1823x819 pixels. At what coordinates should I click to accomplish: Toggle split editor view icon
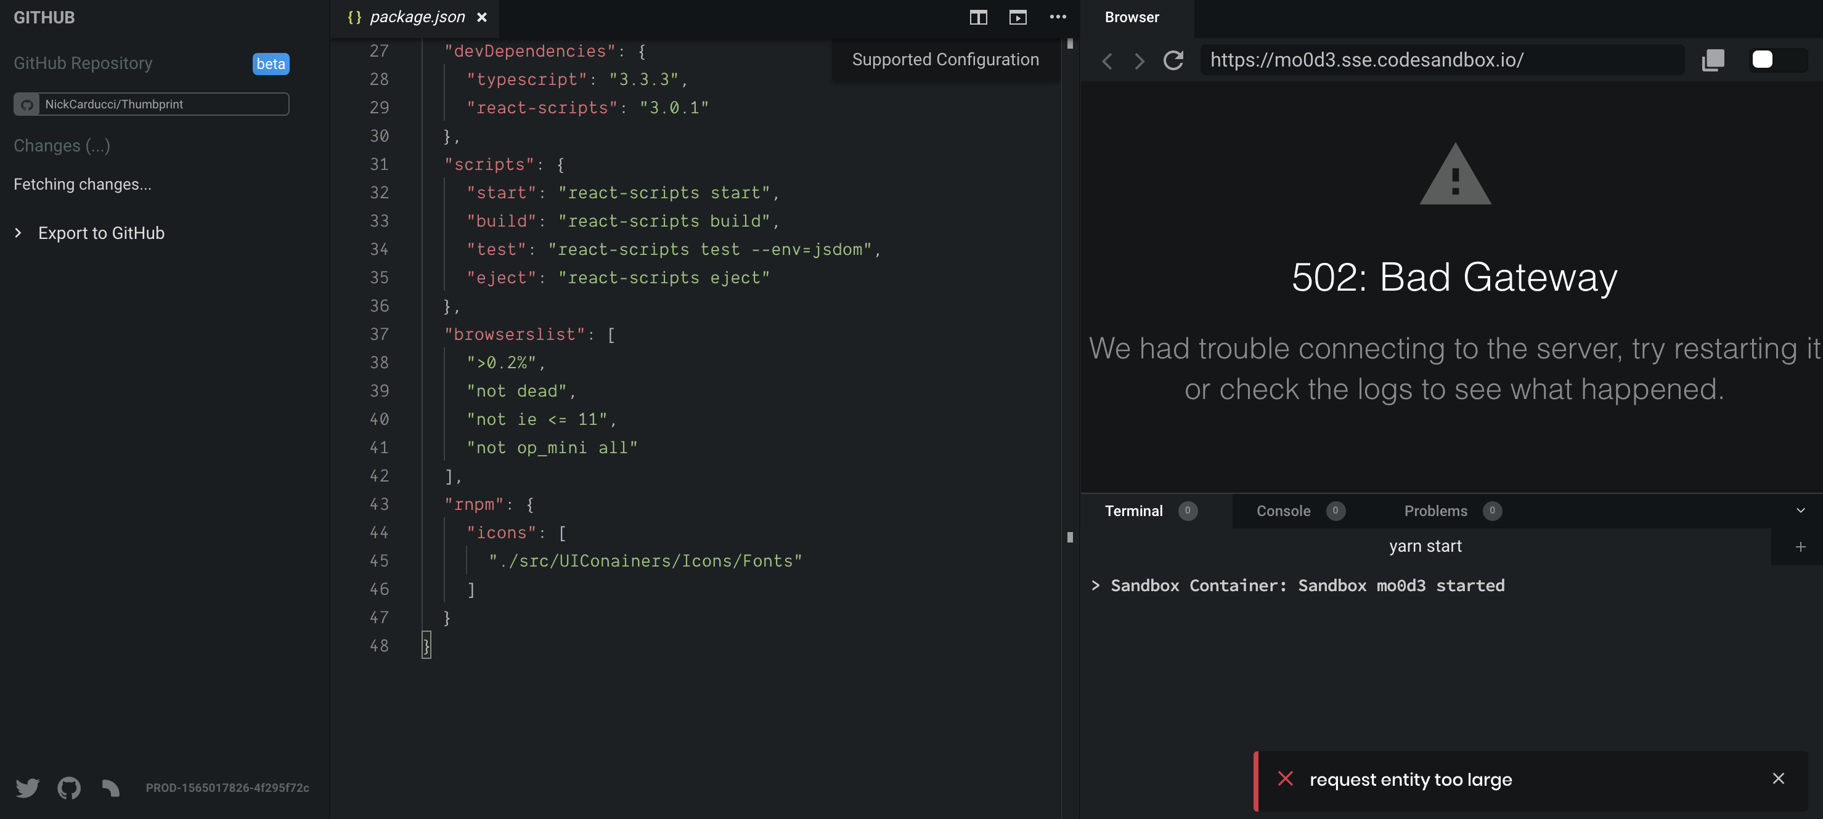pyautogui.click(x=978, y=18)
